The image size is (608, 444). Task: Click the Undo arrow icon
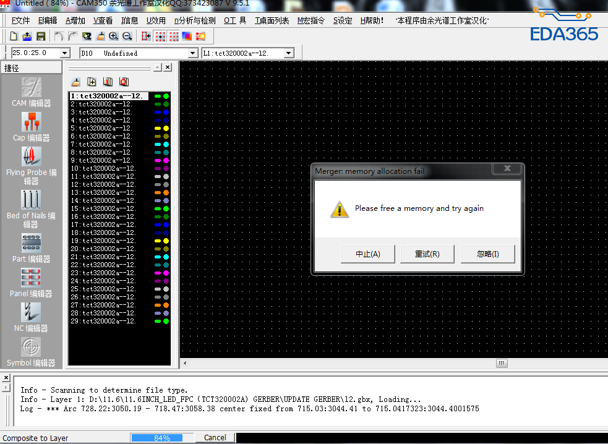pyautogui.click(x=59, y=36)
